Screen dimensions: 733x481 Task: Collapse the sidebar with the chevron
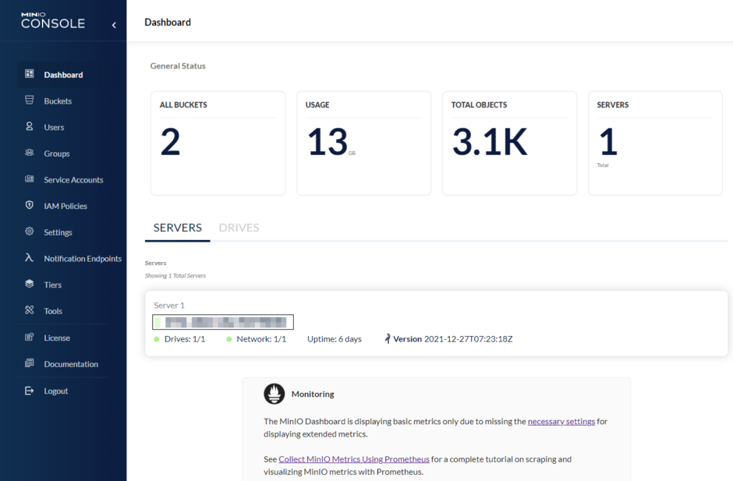pyautogui.click(x=114, y=25)
